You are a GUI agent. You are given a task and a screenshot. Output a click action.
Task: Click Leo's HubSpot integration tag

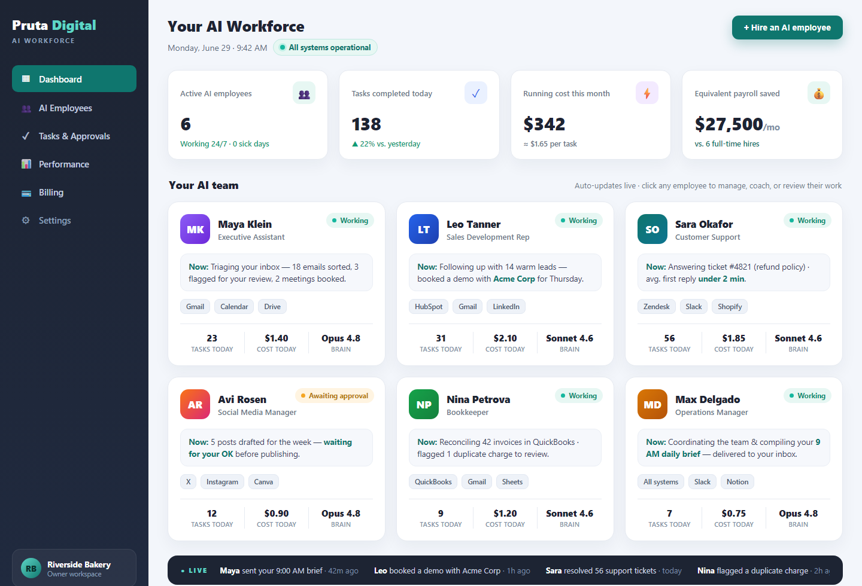pos(429,307)
